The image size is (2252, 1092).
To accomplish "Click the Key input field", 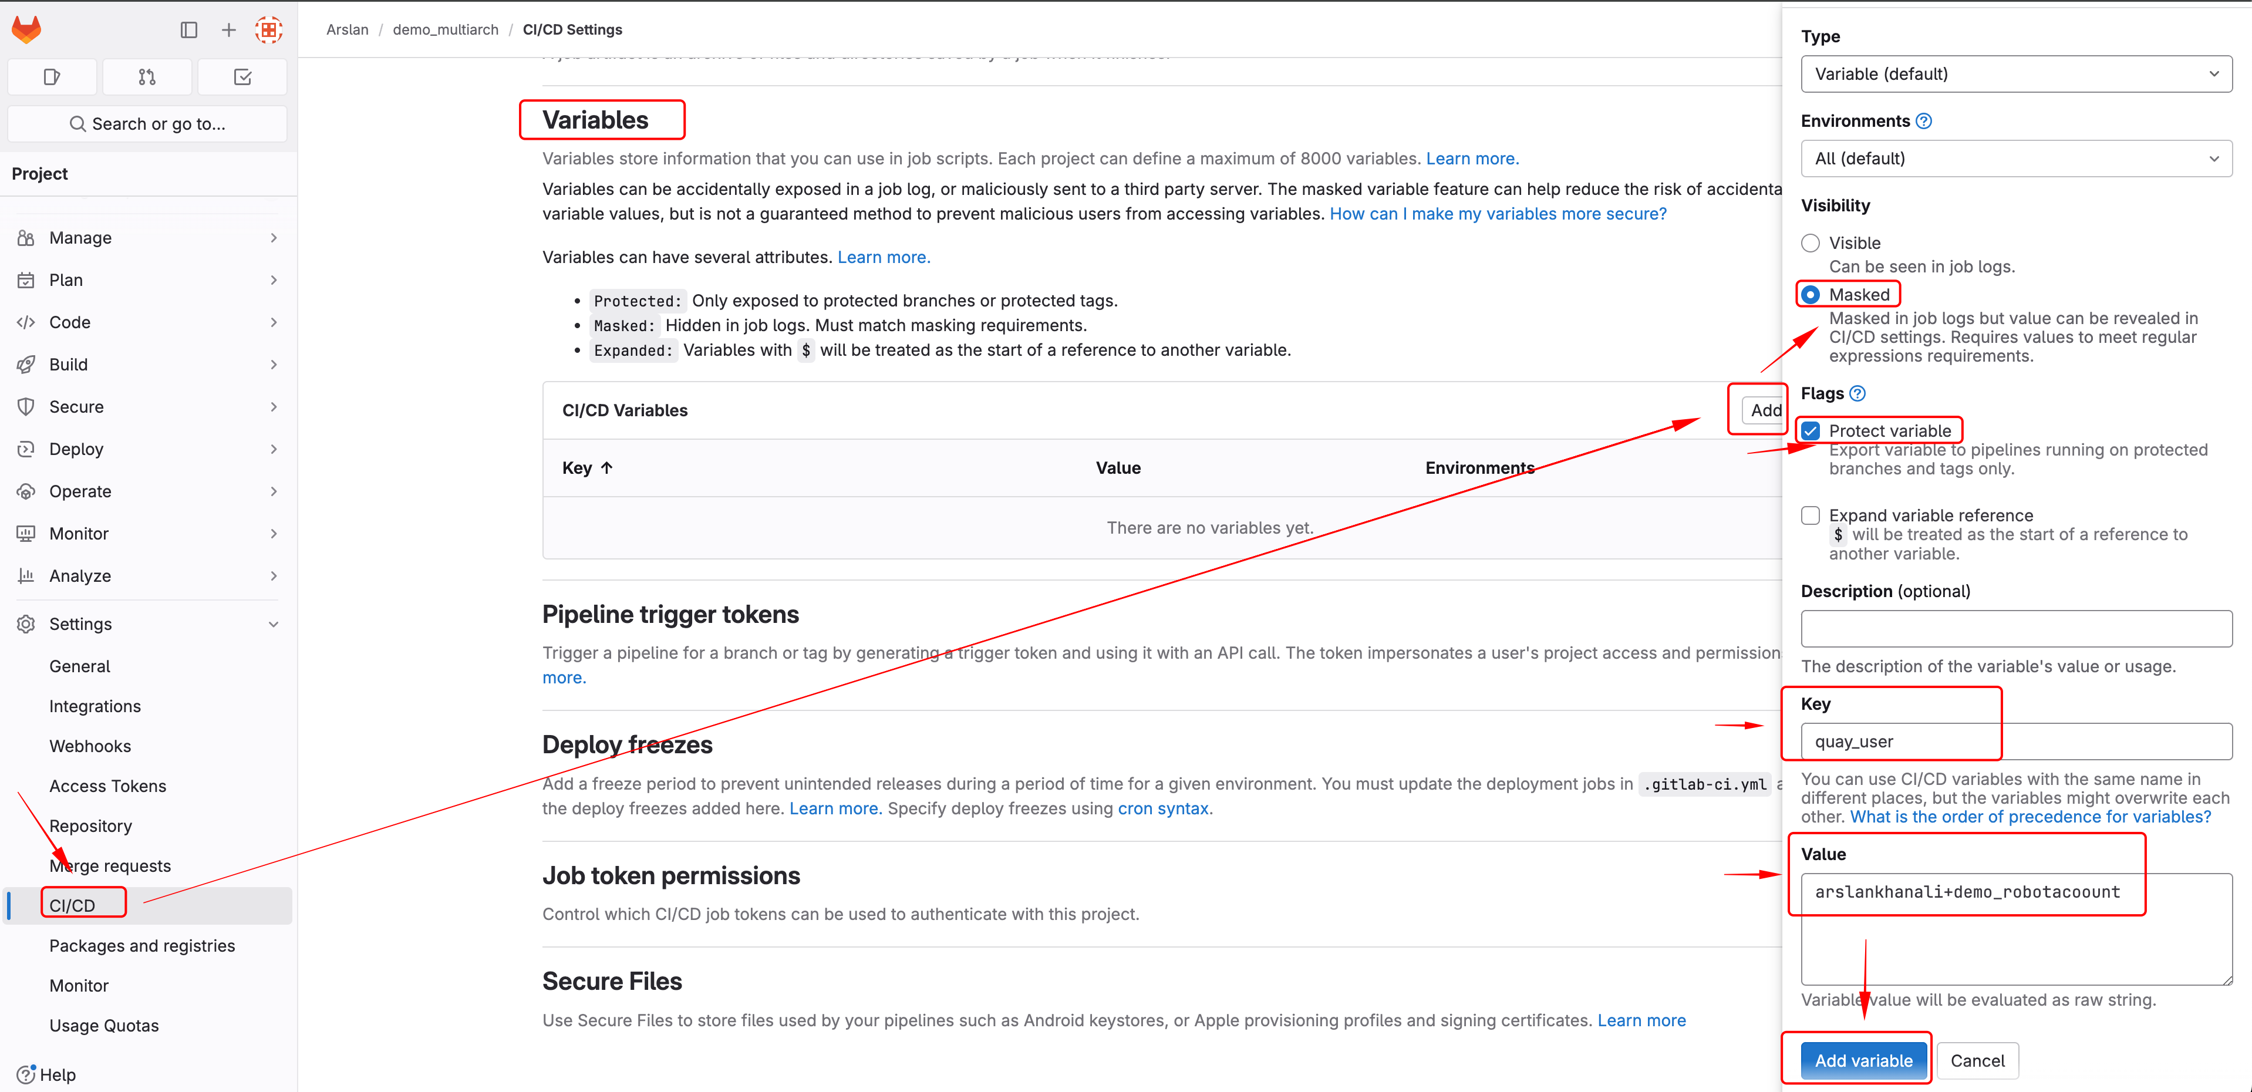I will pyautogui.click(x=2016, y=742).
